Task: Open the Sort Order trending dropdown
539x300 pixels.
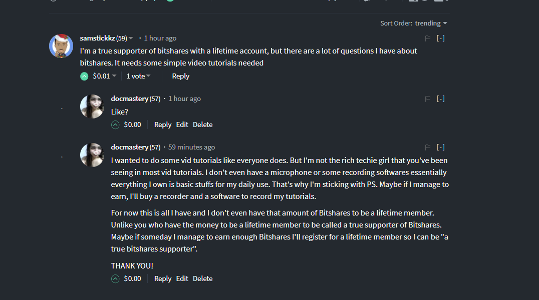Action: (431, 23)
